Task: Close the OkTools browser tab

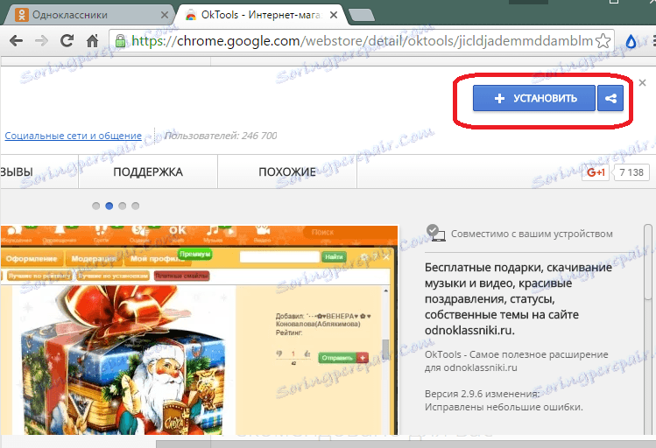Action: [334, 15]
